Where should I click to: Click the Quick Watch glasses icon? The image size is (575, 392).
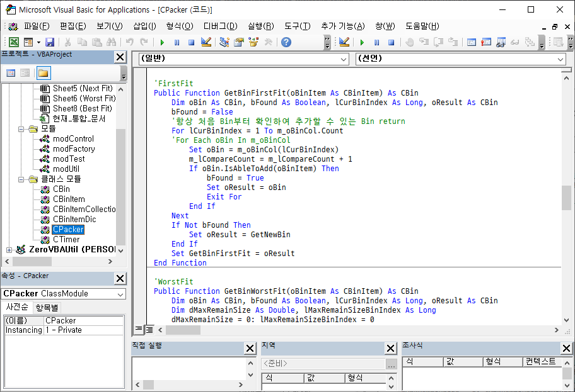(515, 42)
